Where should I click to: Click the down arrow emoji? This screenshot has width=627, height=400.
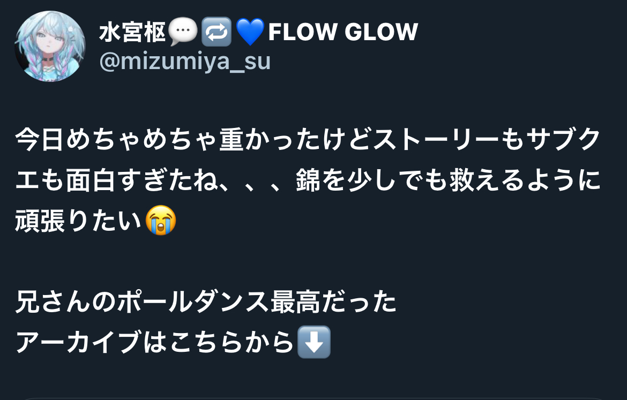tap(314, 342)
